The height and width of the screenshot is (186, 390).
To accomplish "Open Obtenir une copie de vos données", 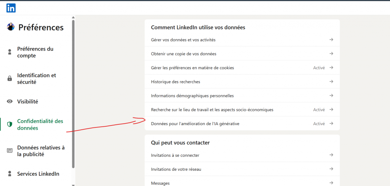I will (184, 54).
